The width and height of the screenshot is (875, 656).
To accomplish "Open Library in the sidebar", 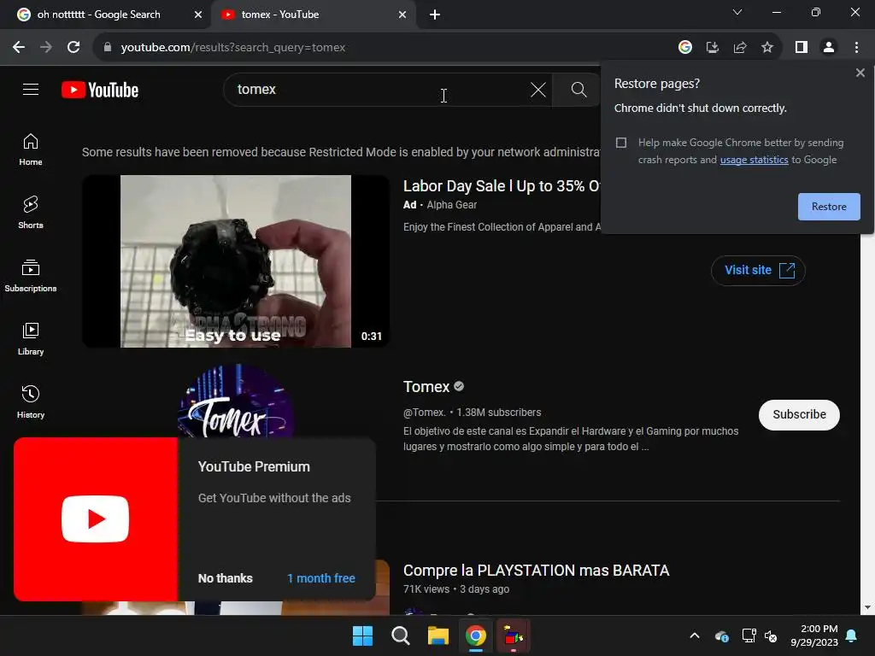I will [31, 338].
